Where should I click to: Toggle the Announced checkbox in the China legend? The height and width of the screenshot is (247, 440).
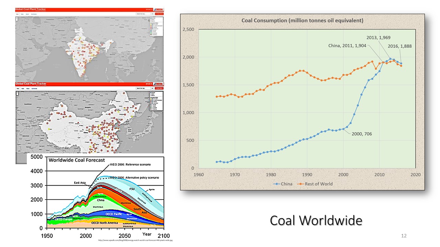(152, 99)
